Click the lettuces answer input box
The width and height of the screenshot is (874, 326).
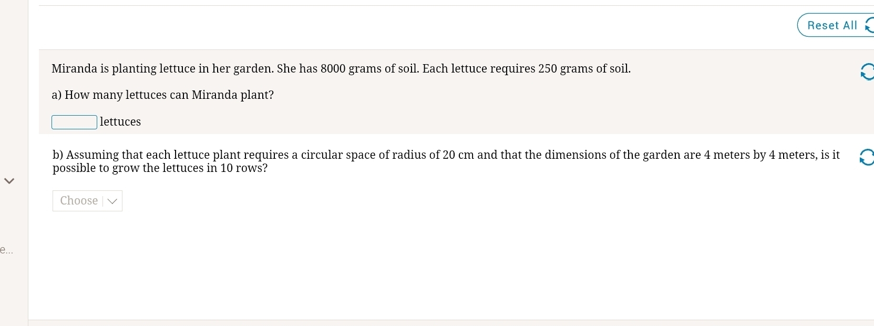(x=74, y=122)
